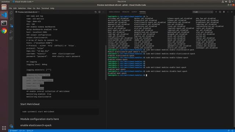Close the terminal panel
Image resolution: width=235 pixels, height=132 pixels.
coord(232,12)
